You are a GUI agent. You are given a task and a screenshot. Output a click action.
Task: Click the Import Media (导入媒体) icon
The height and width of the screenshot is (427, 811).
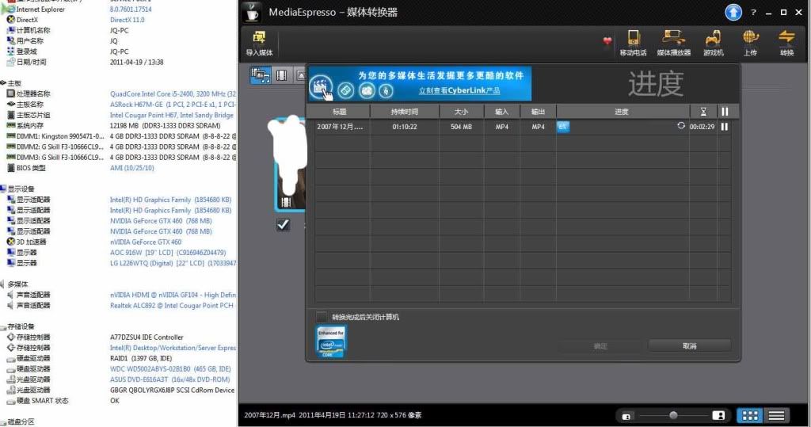coord(259,39)
